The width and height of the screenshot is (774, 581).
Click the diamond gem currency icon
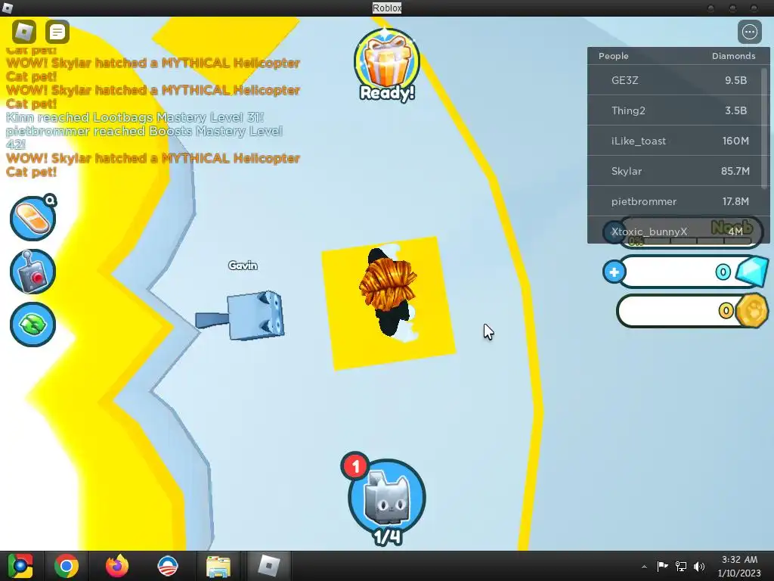tap(752, 272)
